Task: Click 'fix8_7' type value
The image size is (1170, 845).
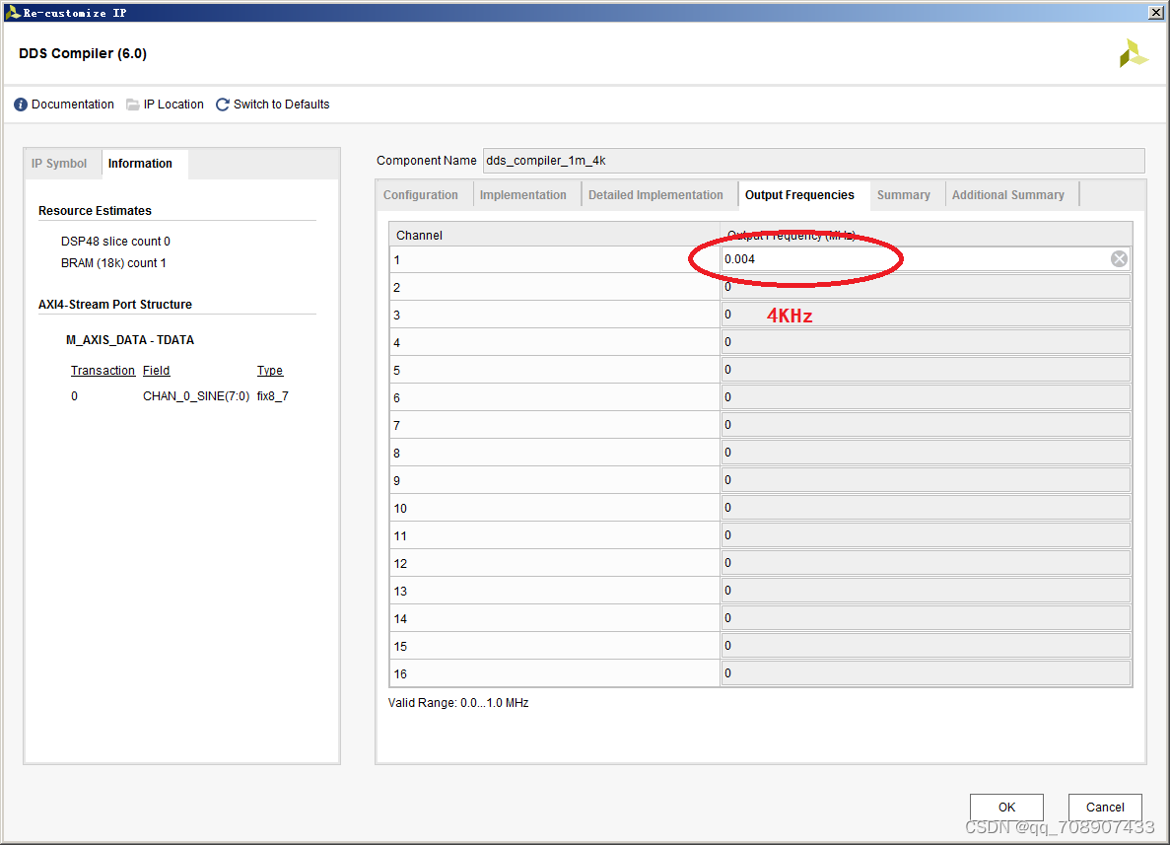Action: pos(272,396)
